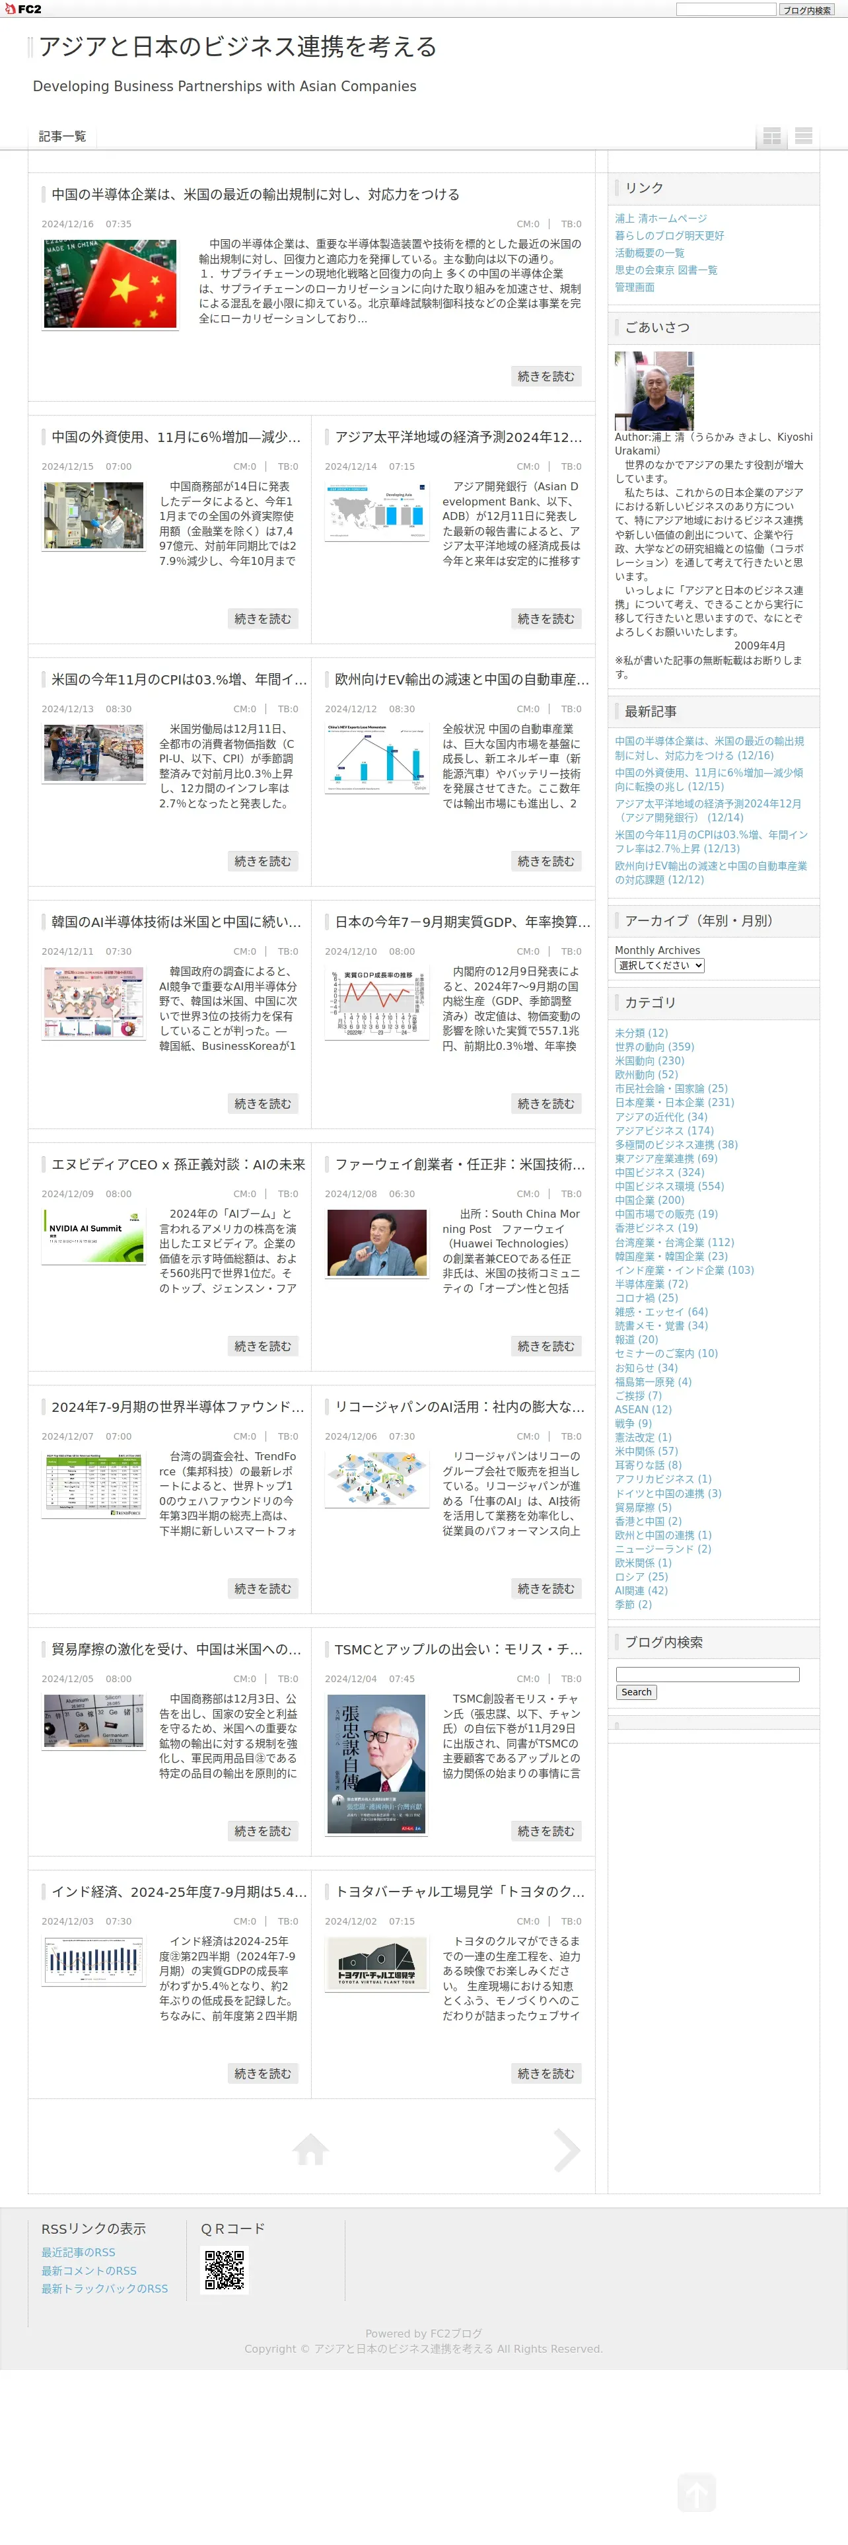Open title インド経済 2024-25年度 article
The height and width of the screenshot is (2545, 848).
click(x=179, y=1892)
